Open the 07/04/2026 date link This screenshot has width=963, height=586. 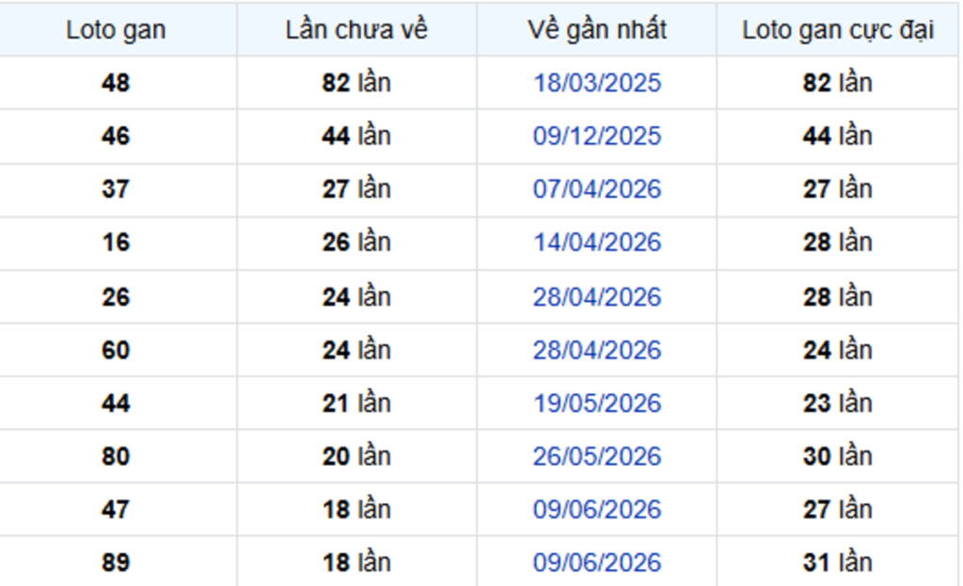[597, 189]
